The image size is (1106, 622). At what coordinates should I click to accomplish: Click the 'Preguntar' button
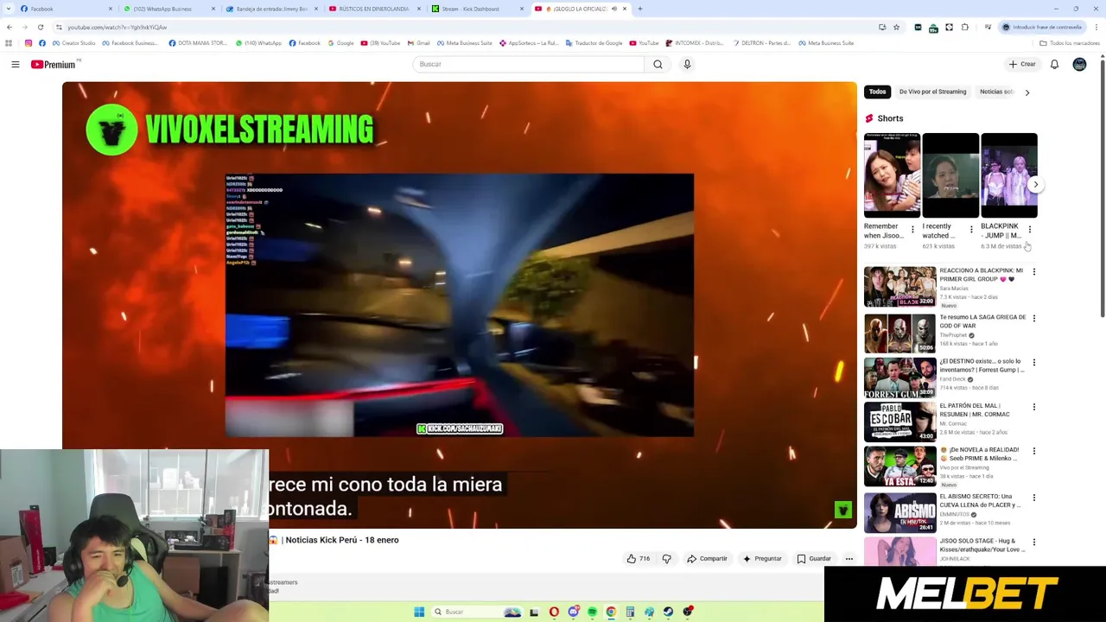pyautogui.click(x=762, y=559)
